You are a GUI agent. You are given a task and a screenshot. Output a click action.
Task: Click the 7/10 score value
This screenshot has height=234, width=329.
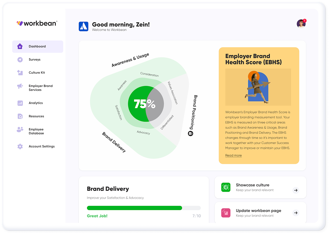coord(197,216)
